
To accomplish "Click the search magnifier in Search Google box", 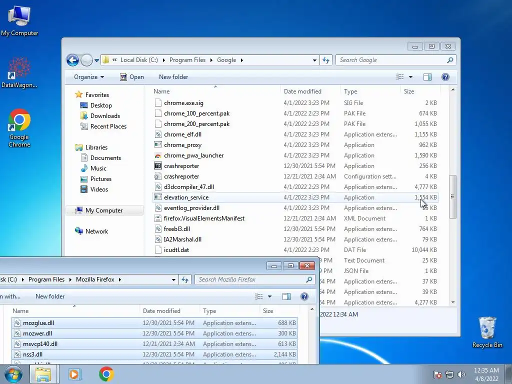I will pos(450,60).
